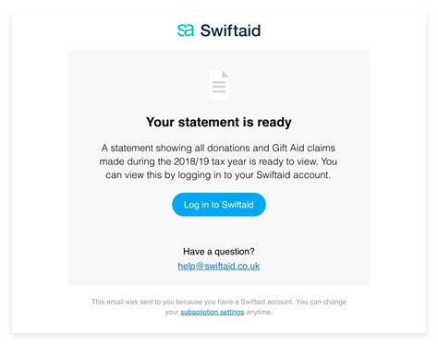Click the footer line 'This email was sent to you'
Image resolution: width=438 pixels, height=345 pixels.
219,302
